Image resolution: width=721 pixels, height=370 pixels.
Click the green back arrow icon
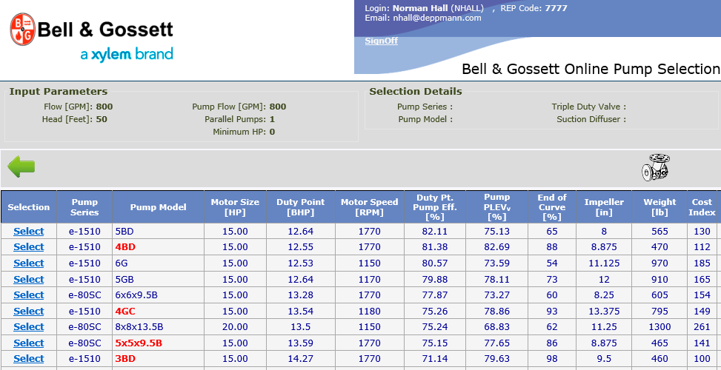click(x=21, y=166)
